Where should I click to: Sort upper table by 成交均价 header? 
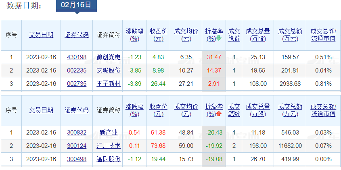coord(186,35)
